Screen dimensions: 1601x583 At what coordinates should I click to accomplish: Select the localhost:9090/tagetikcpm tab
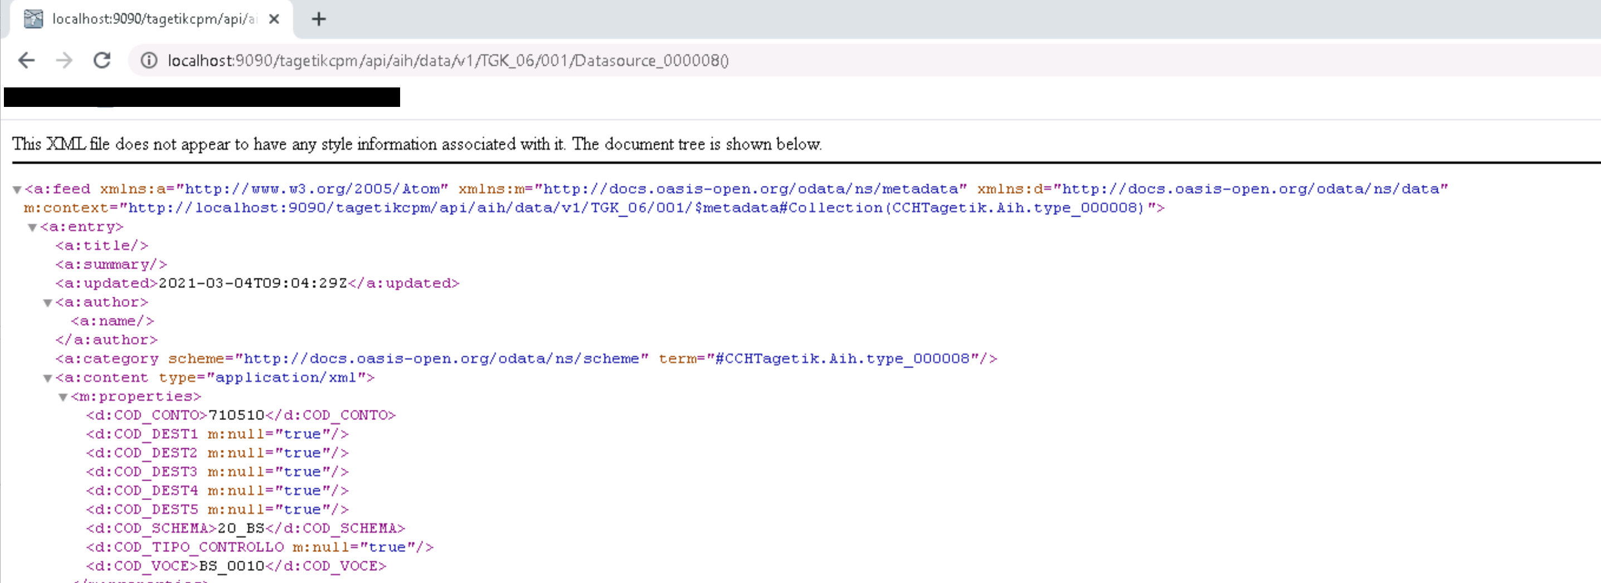[x=152, y=19]
